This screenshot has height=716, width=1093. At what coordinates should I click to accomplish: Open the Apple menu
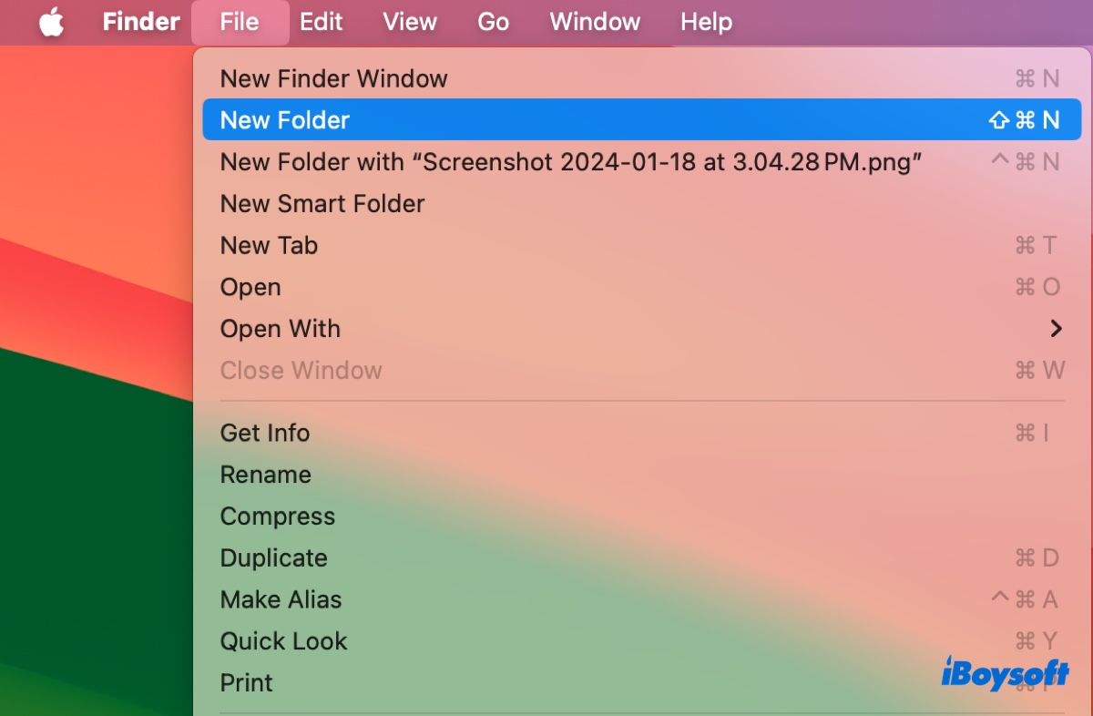pyautogui.click(x=50, y=22)
